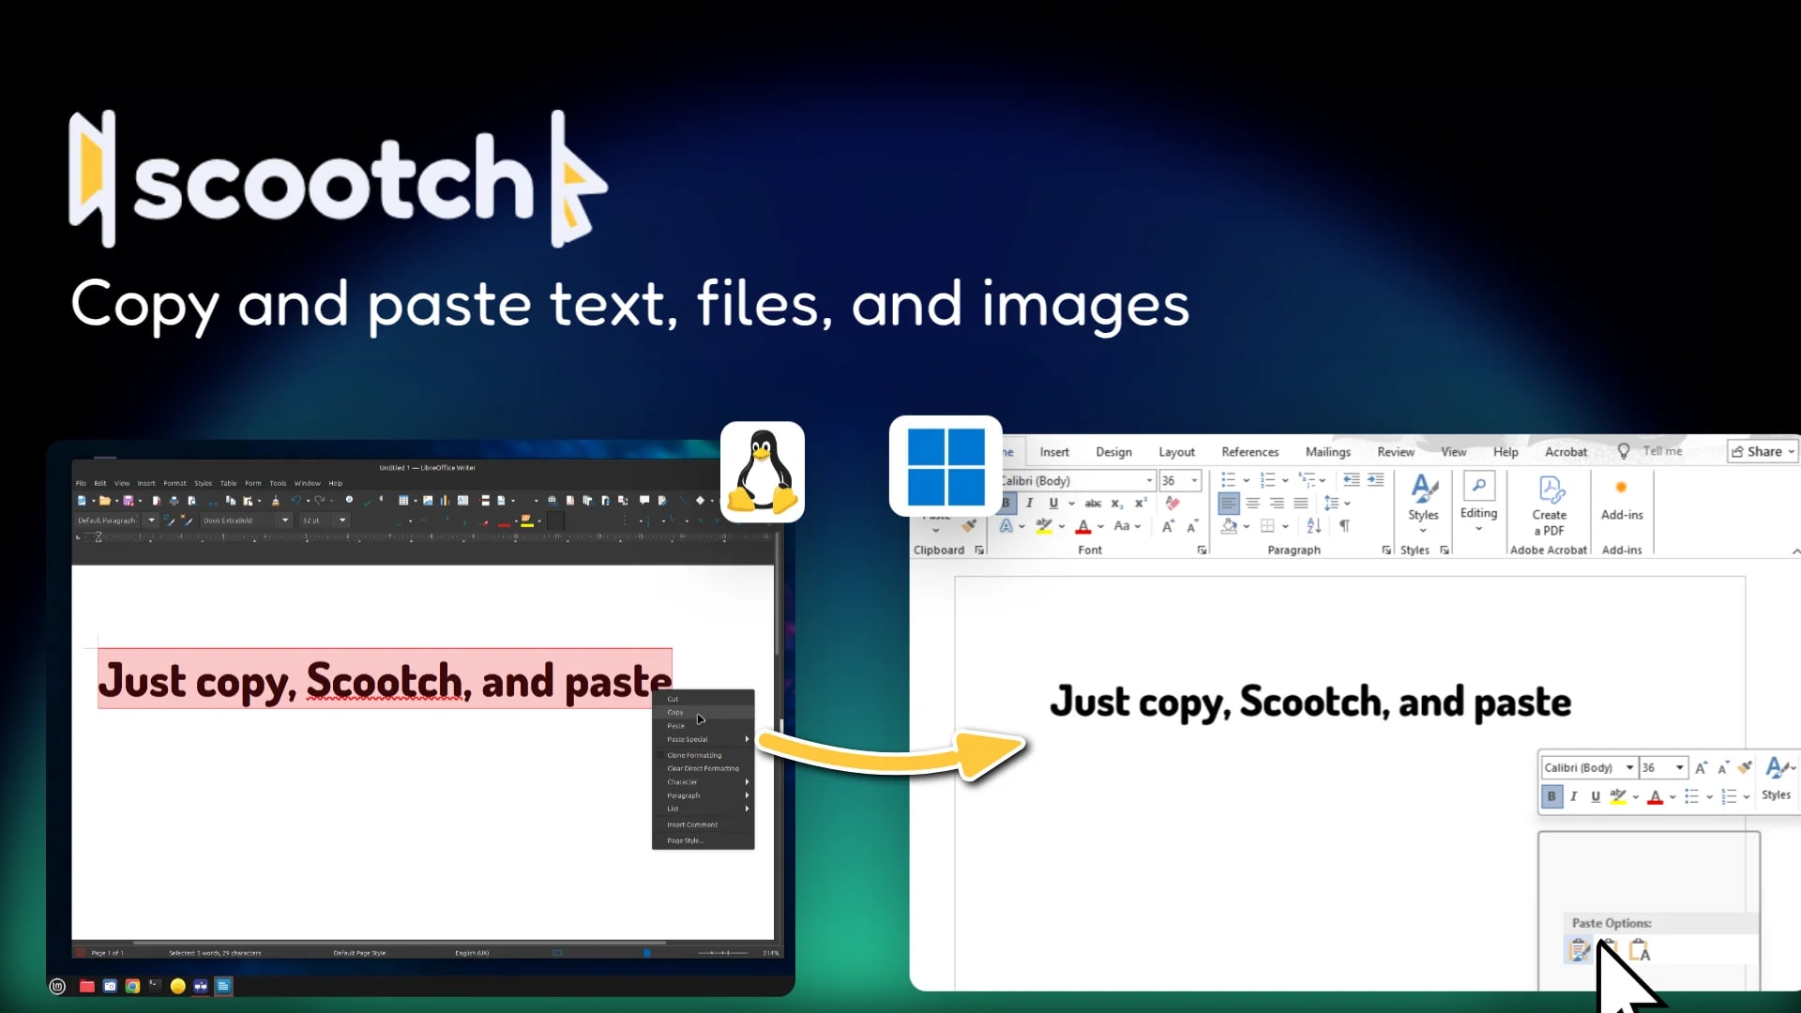Click yellow Text Highlight Color in mini toolbar
The image size is (1801, 1013).
click(1618, 796)
